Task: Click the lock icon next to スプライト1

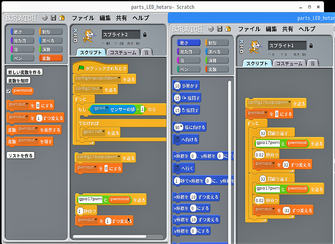Action: (x=311, y=46)
